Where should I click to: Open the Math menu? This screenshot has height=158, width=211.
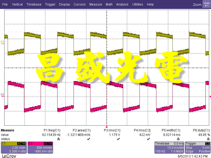pyautogui.click(x=109, y=4)
